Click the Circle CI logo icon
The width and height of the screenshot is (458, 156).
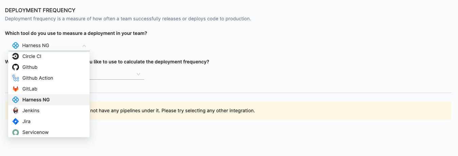[x=15, y=56]
